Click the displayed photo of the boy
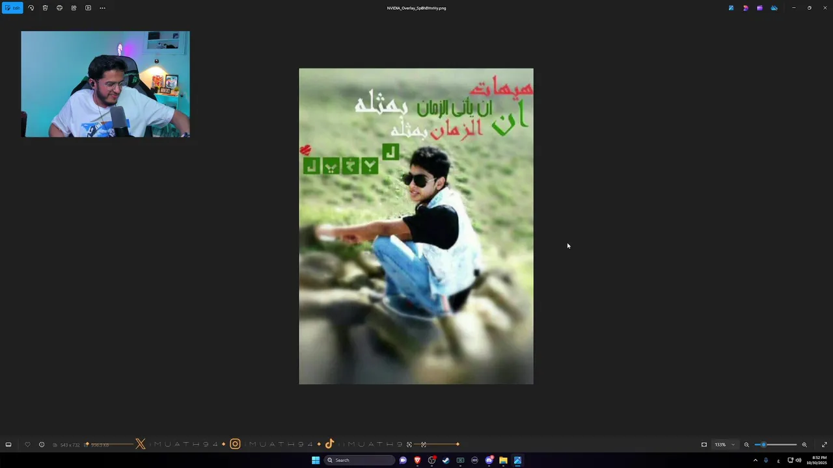Viewport: 833px width, 468px height. [x=416, y=226]
